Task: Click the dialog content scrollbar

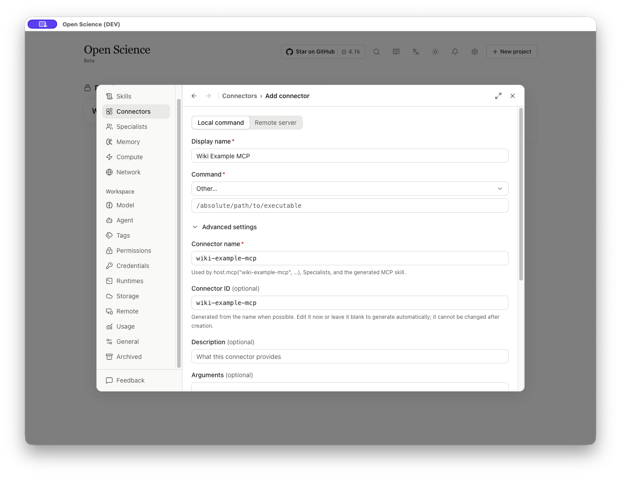Action: click(x=521, y=194)
